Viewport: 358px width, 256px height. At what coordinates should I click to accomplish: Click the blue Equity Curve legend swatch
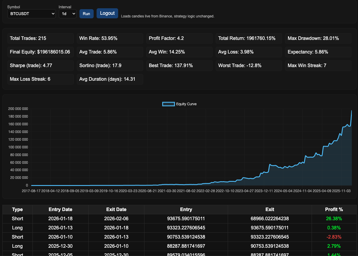click(168, 104)
